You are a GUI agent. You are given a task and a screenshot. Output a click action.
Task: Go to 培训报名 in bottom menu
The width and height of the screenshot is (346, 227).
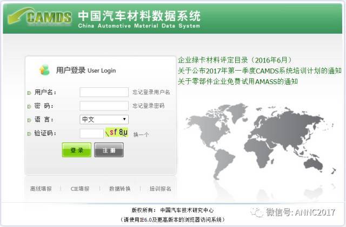(161, 189)
